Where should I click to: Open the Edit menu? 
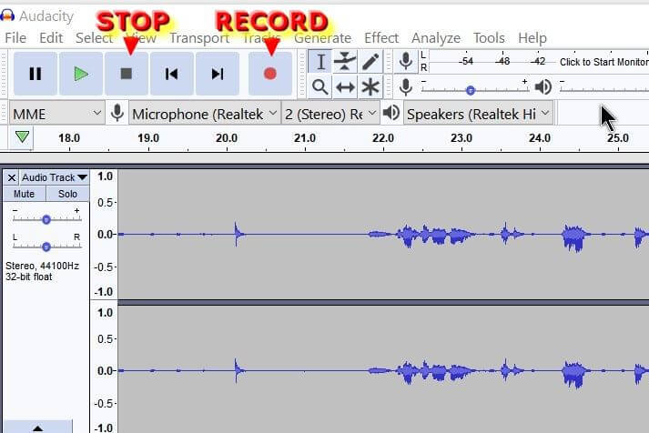tap(51, 38)
